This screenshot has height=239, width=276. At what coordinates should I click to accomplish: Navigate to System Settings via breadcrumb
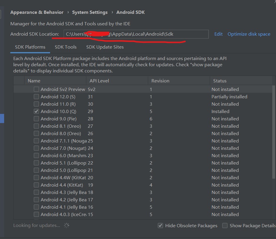pos(90,12)
